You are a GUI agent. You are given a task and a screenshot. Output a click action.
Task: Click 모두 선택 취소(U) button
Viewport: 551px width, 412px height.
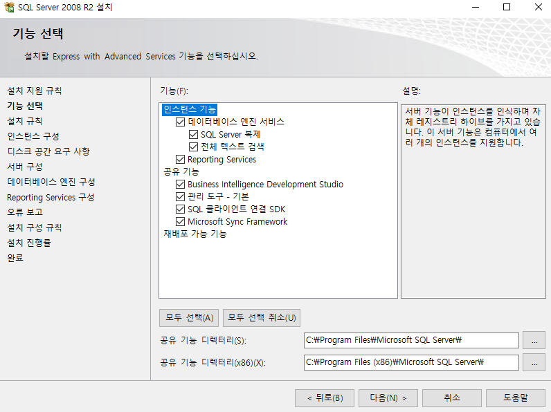262,318
